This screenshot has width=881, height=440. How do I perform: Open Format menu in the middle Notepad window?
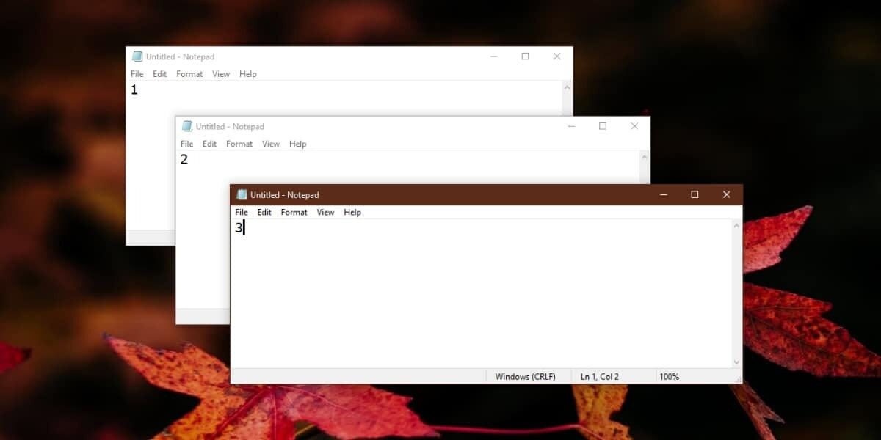point(239,144)
